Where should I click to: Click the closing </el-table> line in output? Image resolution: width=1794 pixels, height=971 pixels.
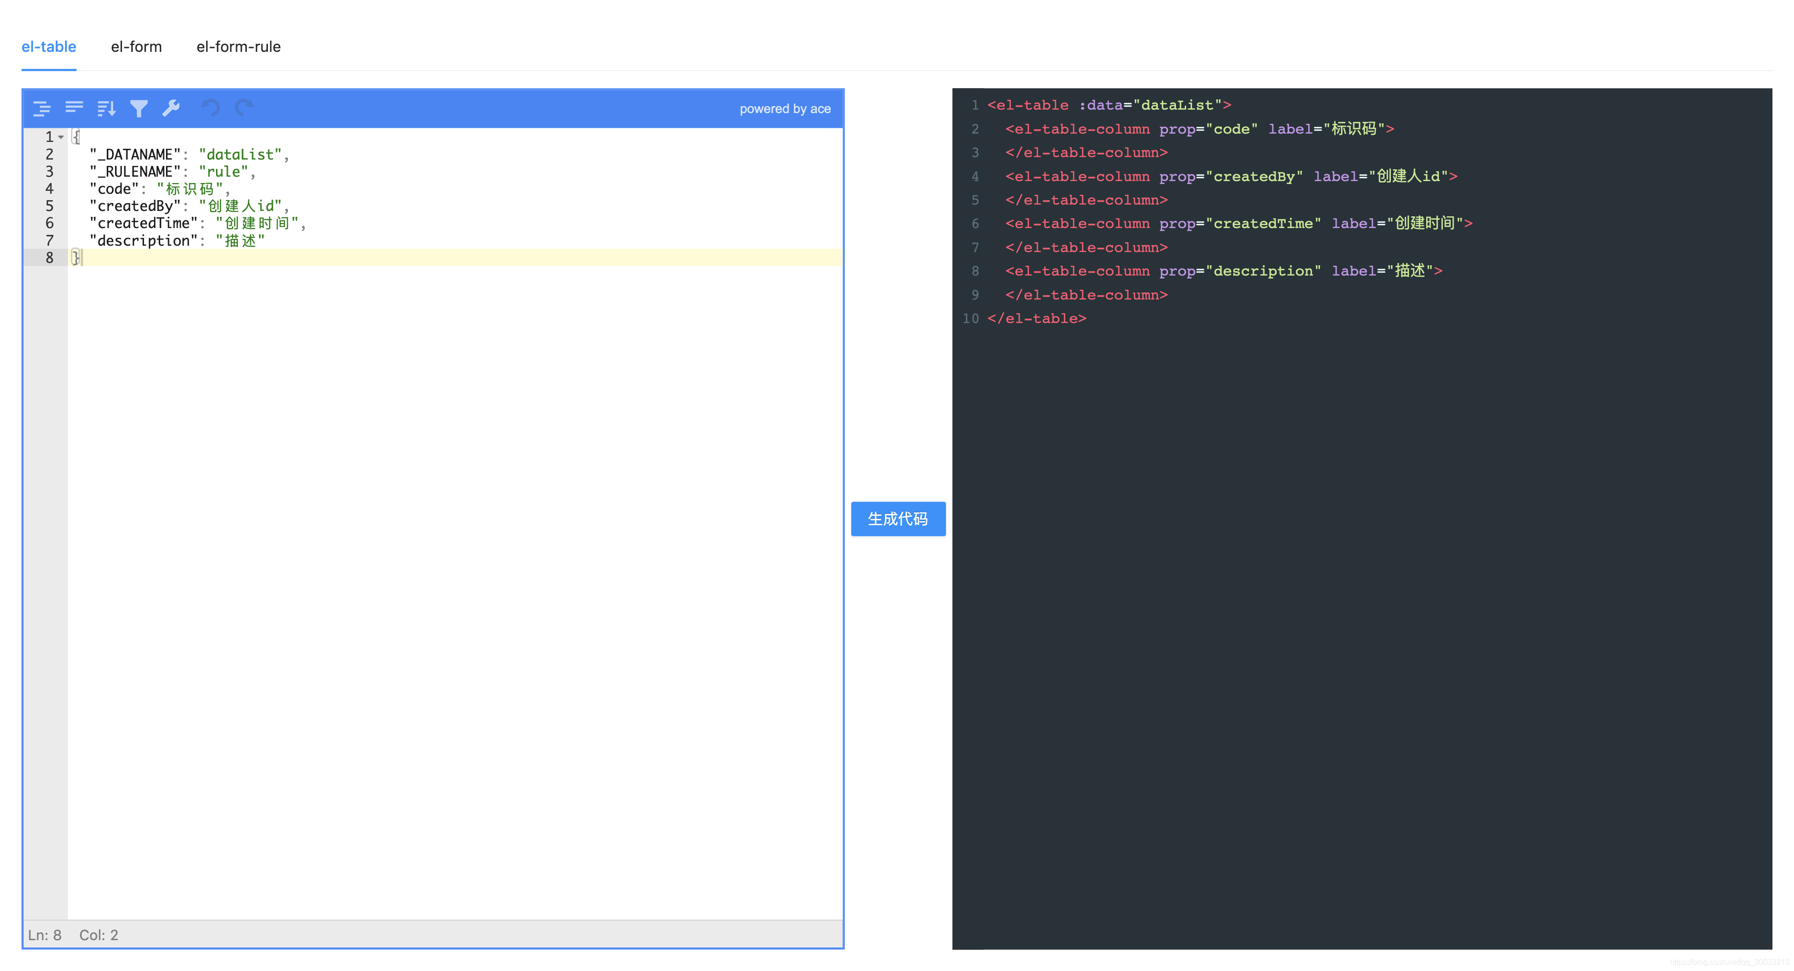[x=1036, y=319]
